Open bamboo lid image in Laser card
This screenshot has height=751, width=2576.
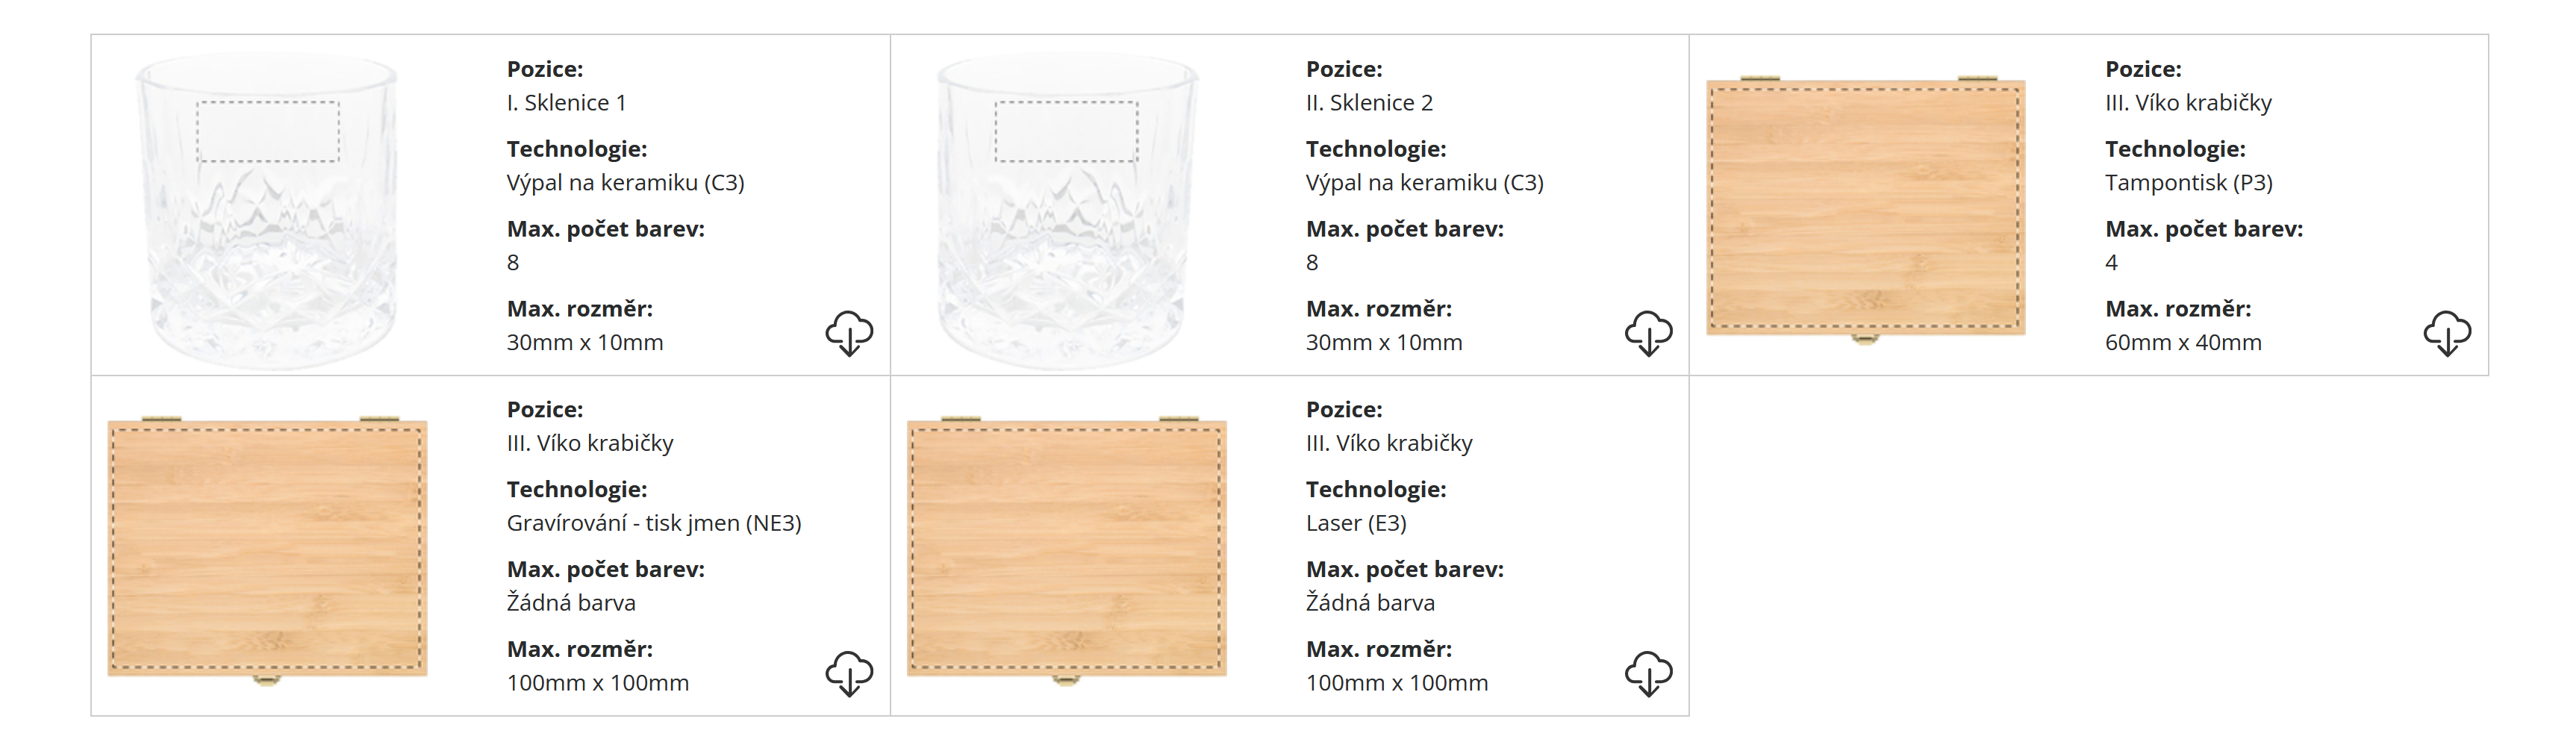[x=1066, y=548]
